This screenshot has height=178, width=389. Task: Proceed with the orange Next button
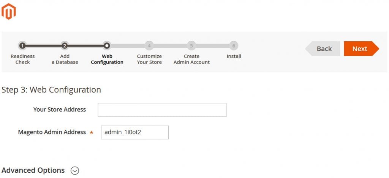[x=360, y=49]
